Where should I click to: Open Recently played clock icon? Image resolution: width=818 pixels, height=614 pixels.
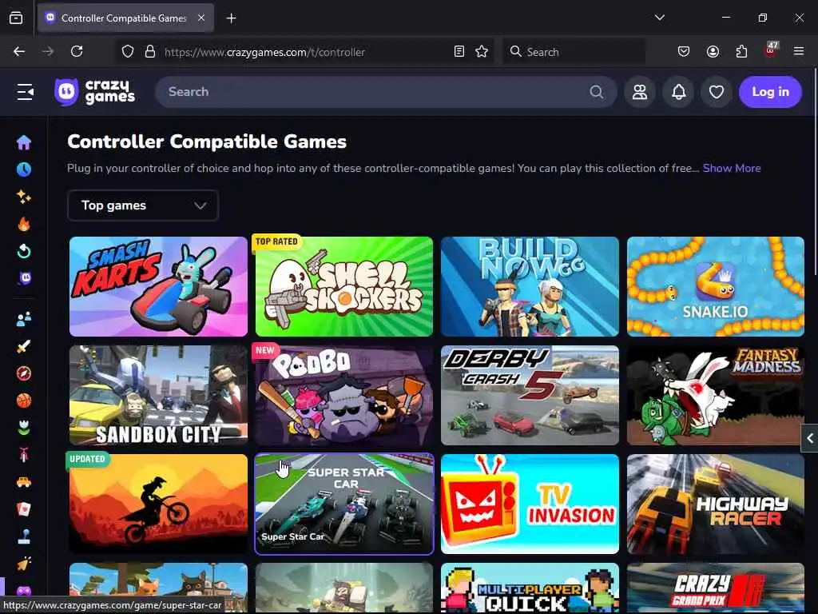pos(23,169)
